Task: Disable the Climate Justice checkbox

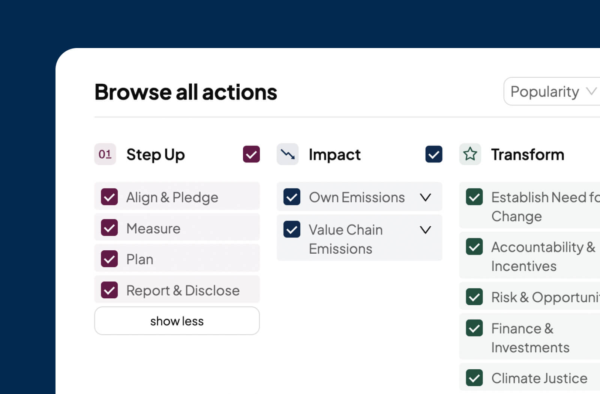Action: pos(474,378)
